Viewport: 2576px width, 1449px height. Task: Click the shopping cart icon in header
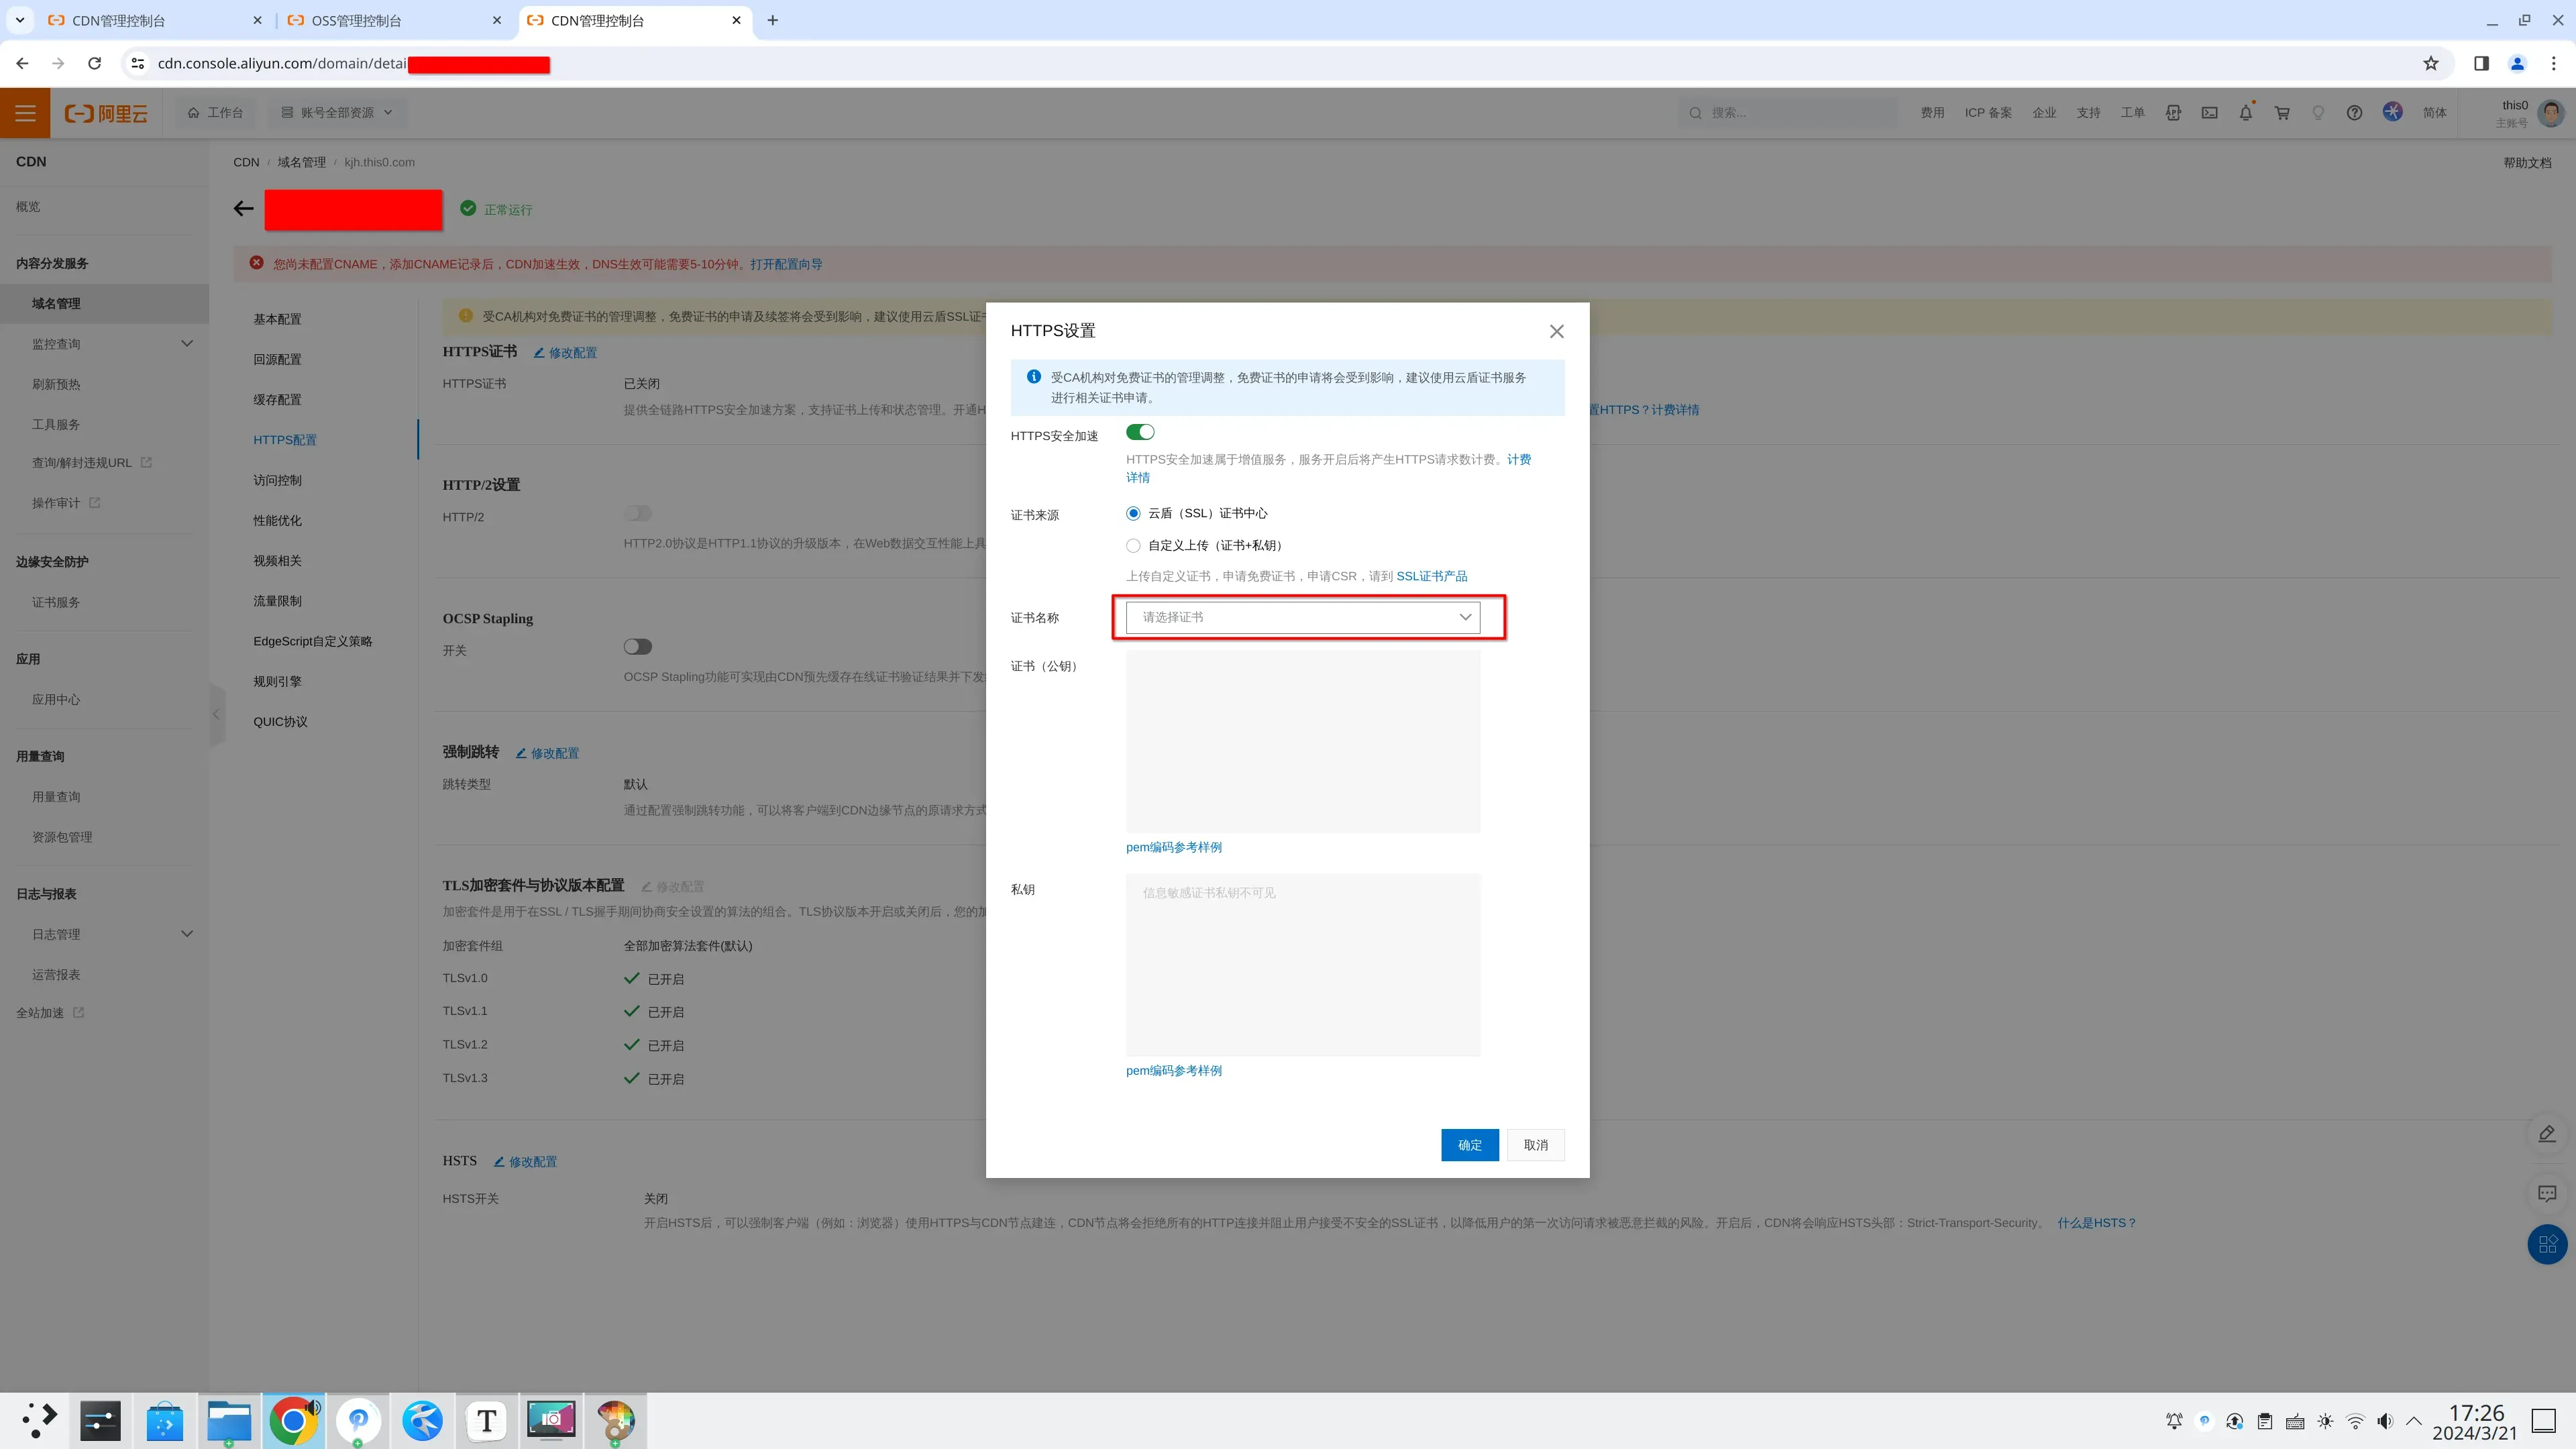pos(2282,113)
